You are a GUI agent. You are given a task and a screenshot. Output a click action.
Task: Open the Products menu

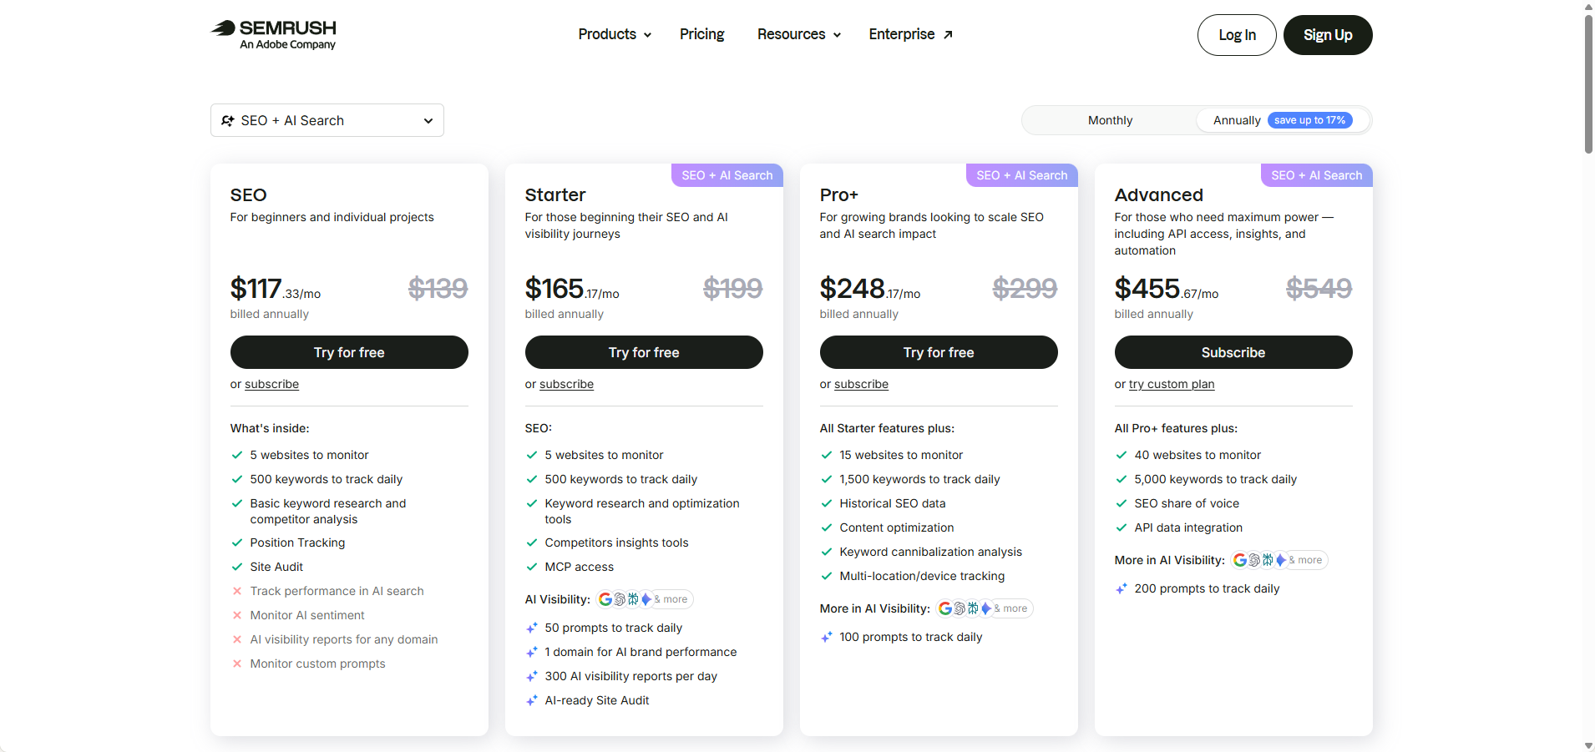click(x=615, y=34)
